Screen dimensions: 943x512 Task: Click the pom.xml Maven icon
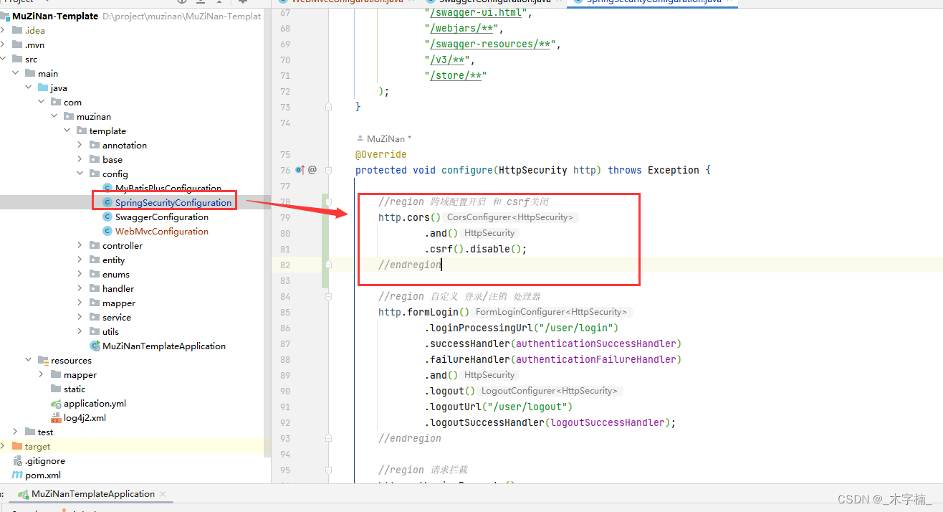click(17, 475)
